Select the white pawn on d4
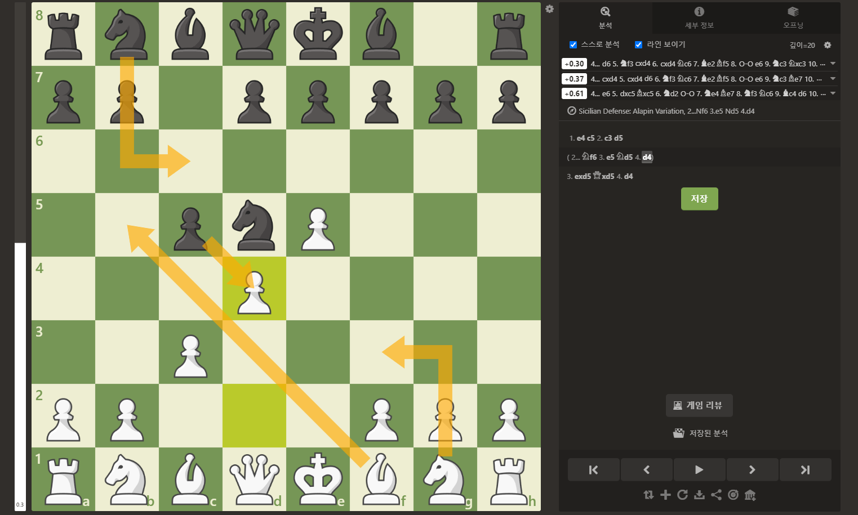This screenshot has height=515, width=858. tap(254, 288)
